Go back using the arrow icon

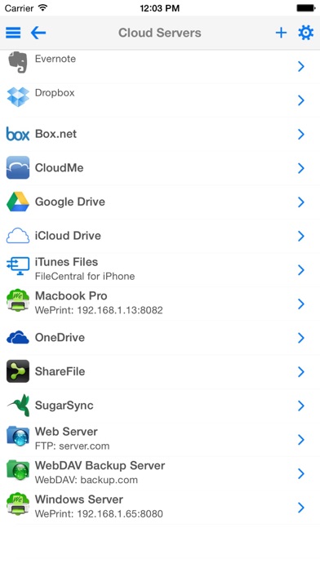coord(38,33)
